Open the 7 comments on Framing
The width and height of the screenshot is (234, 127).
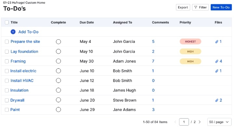[153, 61]
